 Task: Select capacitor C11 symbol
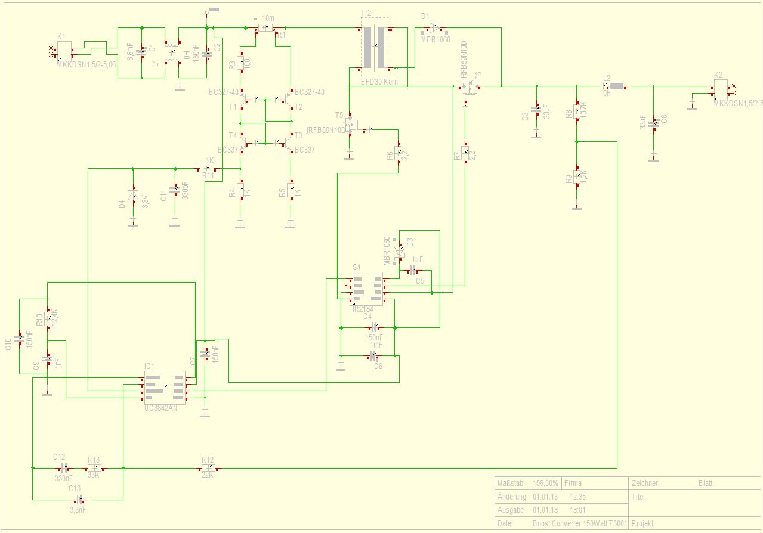(x=174, y=190)
